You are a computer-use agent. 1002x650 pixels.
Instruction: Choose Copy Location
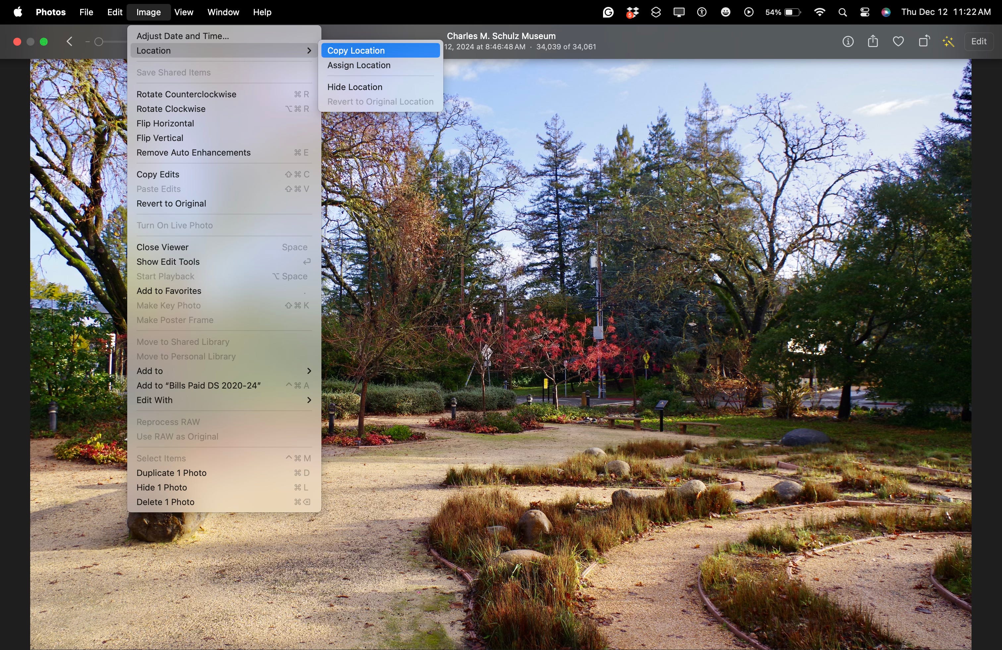pos(380,50)
